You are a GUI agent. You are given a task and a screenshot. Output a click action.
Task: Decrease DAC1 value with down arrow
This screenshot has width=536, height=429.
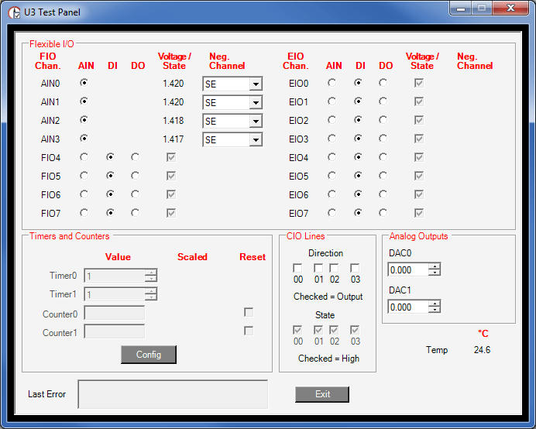click(435, 310)
